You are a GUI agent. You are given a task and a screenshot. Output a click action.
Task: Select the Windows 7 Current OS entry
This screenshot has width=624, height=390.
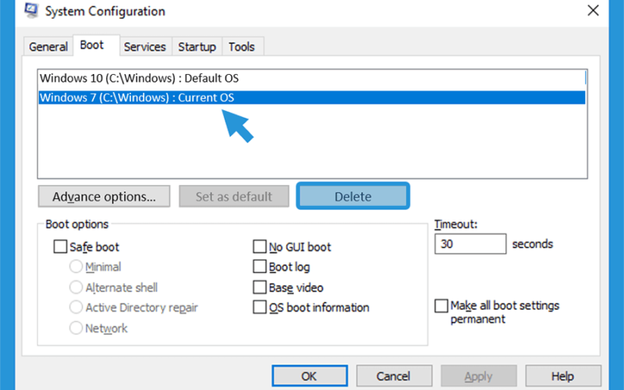tap(311, 97)
